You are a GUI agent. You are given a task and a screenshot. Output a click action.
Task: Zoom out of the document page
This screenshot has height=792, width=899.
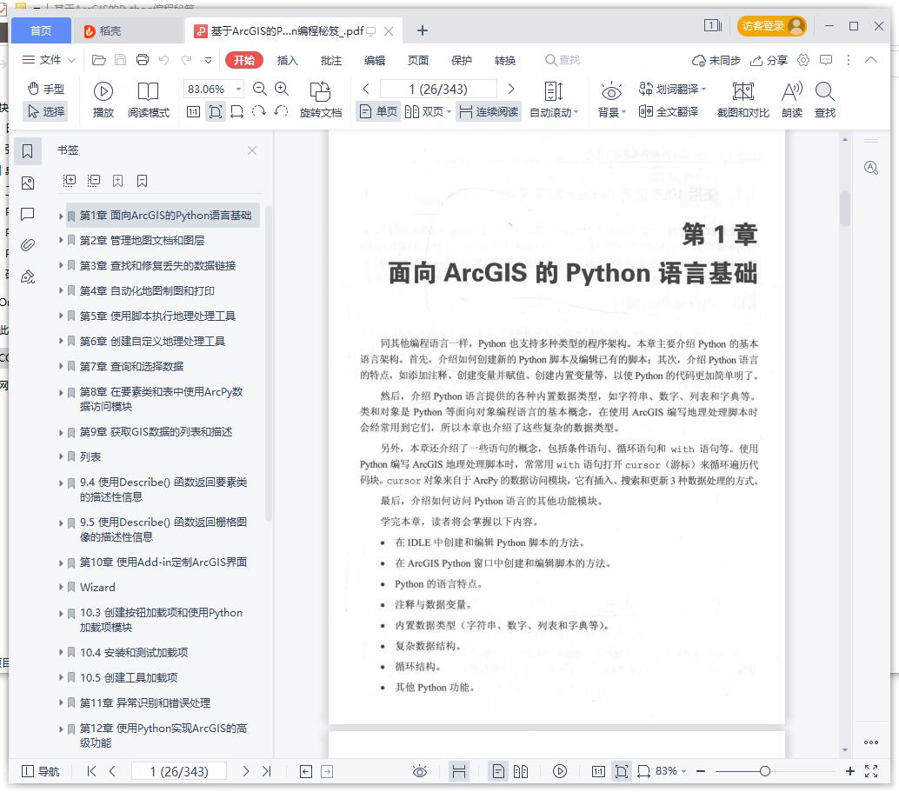[260, 89]
